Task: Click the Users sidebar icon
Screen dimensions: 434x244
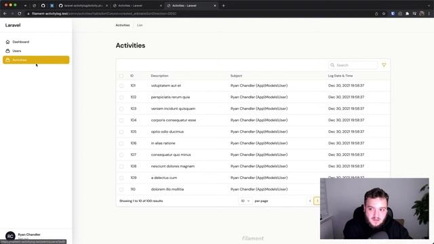Action: click(7, 51)
